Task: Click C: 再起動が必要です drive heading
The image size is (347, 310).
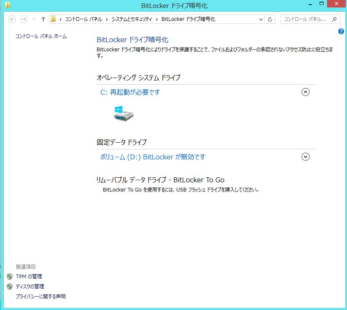Action: pyautogui.click(x=130, y=92)
